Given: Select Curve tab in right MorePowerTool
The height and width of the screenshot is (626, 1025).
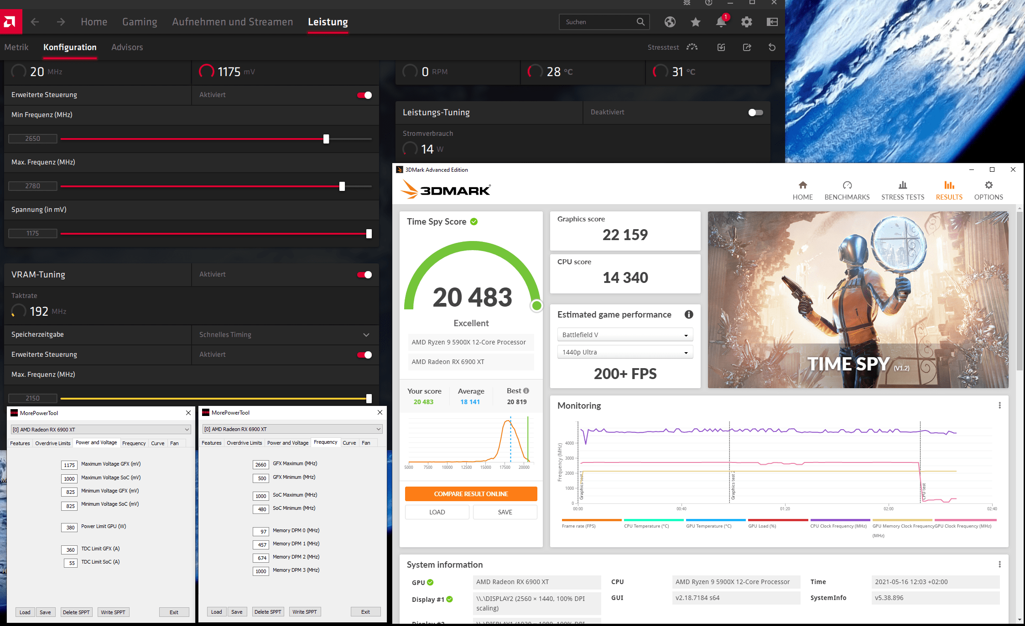Looking at the screenshot, I should pyautogui.click(x=349, y=443).
